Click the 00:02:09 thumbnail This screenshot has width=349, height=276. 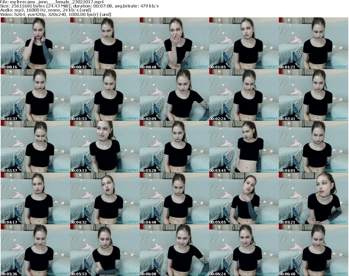pos(174,95)
